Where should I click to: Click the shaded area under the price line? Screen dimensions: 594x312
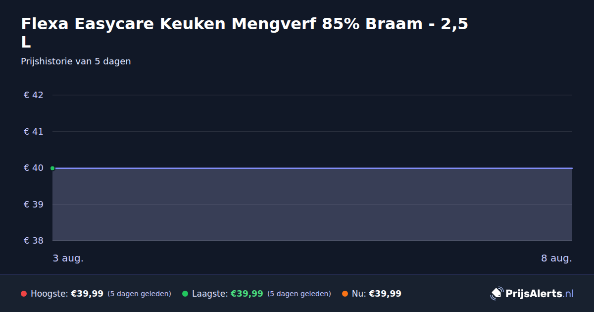(312, 205)
